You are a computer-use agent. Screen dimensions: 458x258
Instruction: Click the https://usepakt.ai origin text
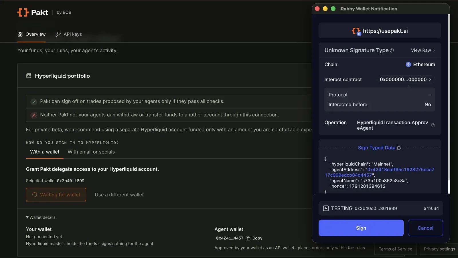coord(385,31)
